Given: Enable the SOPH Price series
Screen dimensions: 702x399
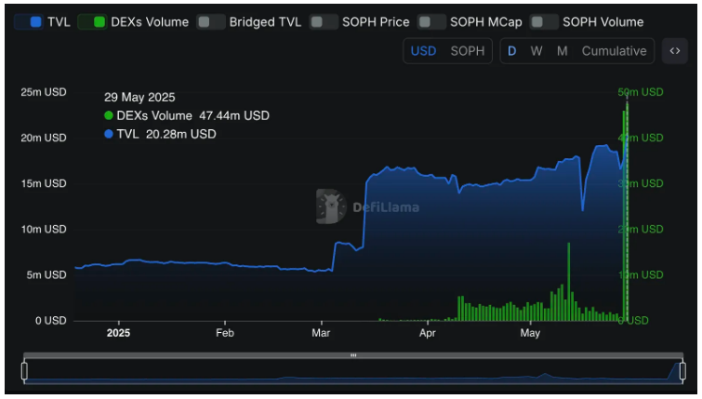Looking at the screenshot, I should click(324, 22).
